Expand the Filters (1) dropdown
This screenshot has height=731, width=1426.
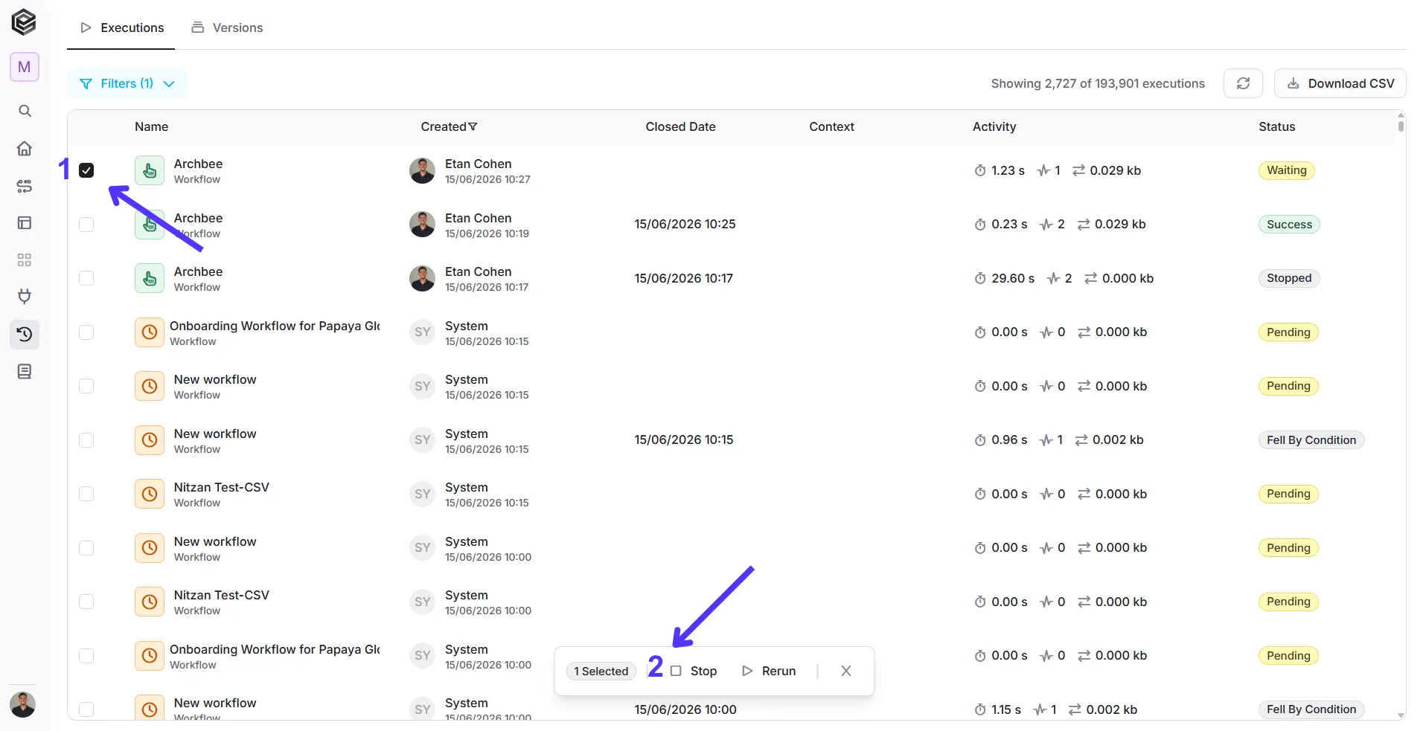[x=127, y=83]
